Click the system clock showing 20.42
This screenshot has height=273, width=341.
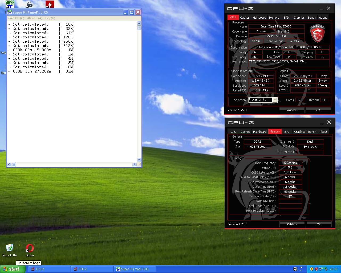click(334, 269)
